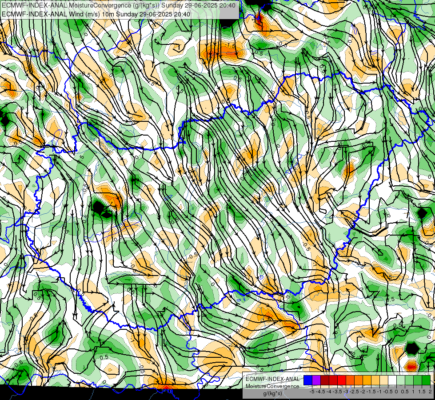Viewport: 435px width, 400px height.
Task: Select legend swatch between -1.5 and -1
Action: point(375,380)
